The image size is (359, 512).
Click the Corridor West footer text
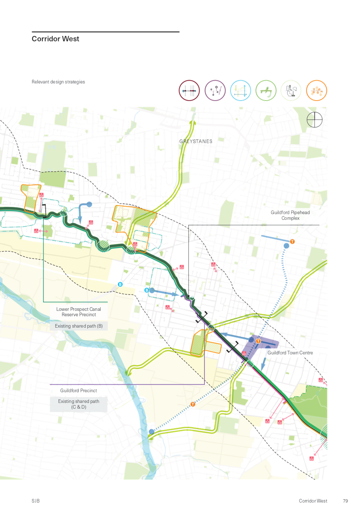pyautogui.click(x=313, y=501)
